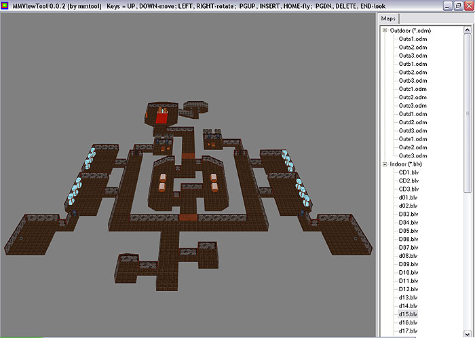Choose the Outd1.odm outdoor map
The height and width of the screenshot is (338, 475).
coord(413,114)
